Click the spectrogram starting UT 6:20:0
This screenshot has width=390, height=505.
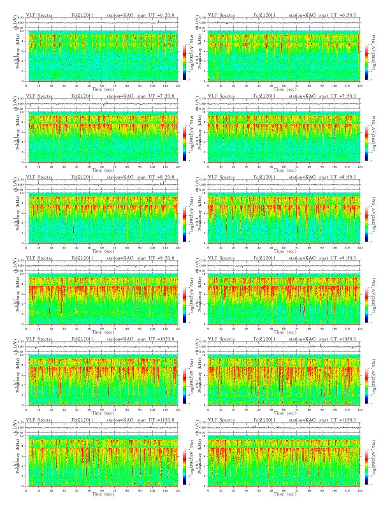tap(102, 56)
